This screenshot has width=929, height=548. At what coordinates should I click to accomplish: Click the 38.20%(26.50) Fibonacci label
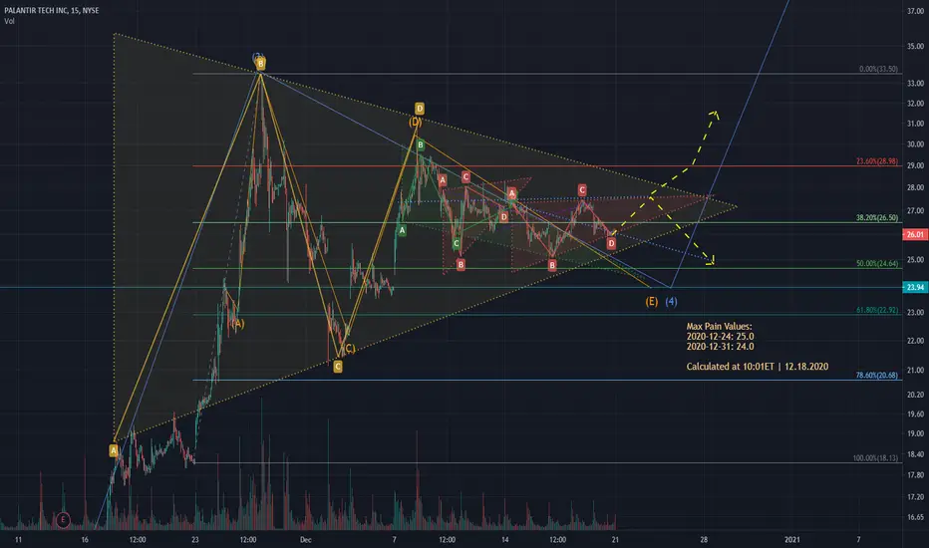coord(877,218)
